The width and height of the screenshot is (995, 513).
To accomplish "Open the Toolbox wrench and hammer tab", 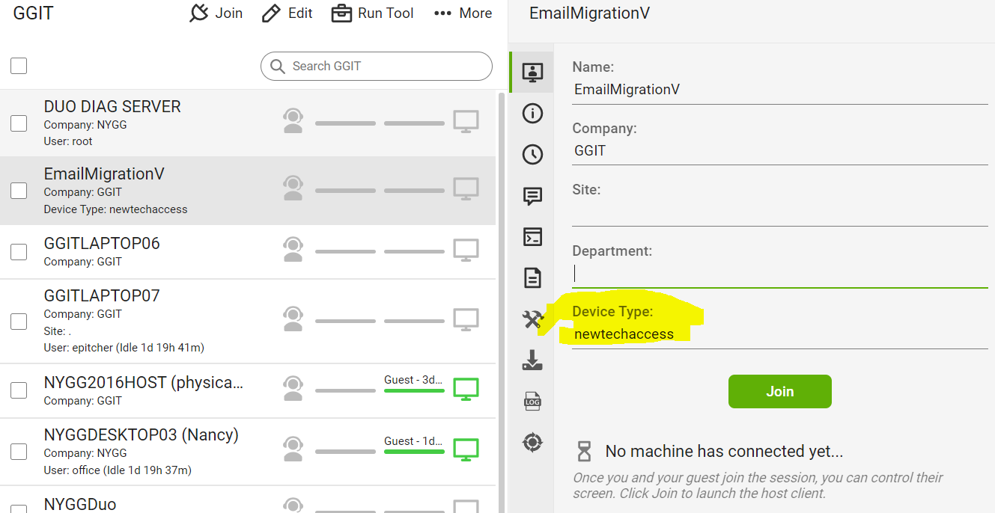I will point(532,319).
